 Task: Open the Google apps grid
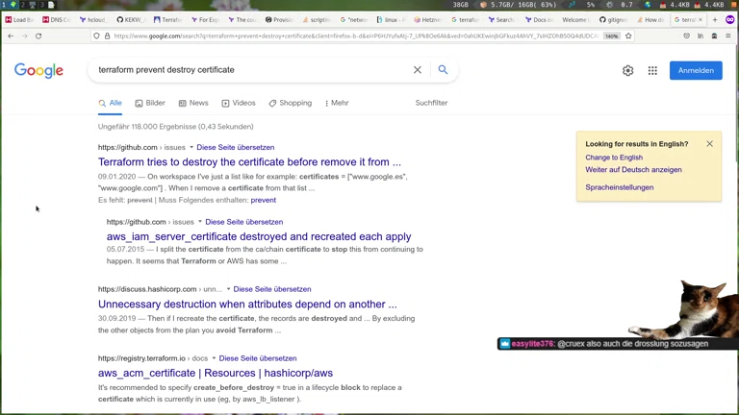(652, 70)
